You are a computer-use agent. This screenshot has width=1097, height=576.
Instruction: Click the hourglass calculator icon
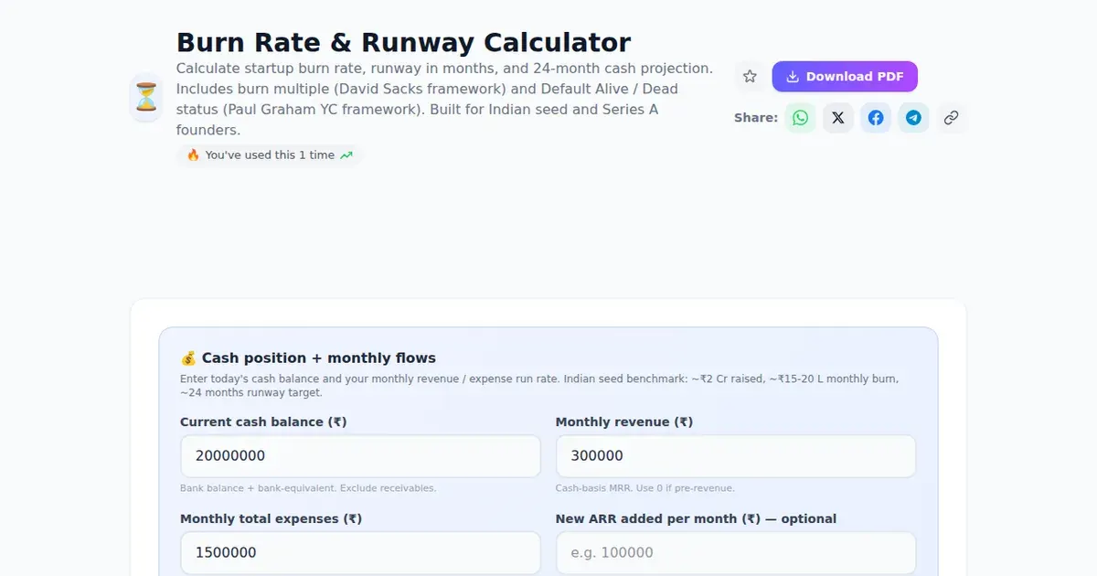[146, 98]
